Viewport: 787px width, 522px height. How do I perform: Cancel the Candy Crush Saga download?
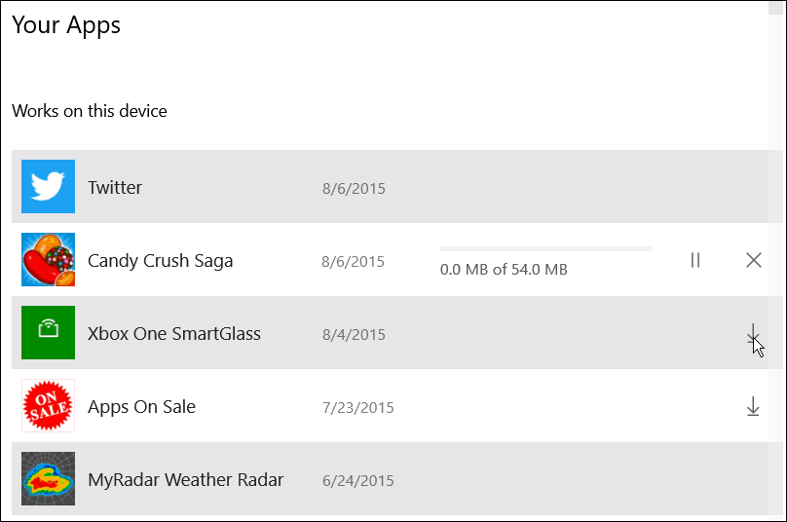pyautogui.click(x=753, y=260)
